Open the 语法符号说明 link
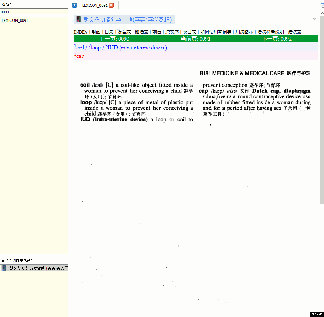This screenshot has height=317, width=324. click(x=270, y=32)
